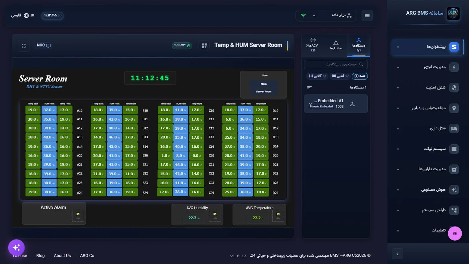The image size is (469, 264).
Task: Expand the مدیریت انرژی sidebar menu
Action: (x=428, y=67)
